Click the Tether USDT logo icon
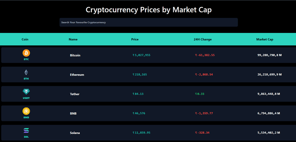Viewport: 296px width, 142px height. point(26,92)
